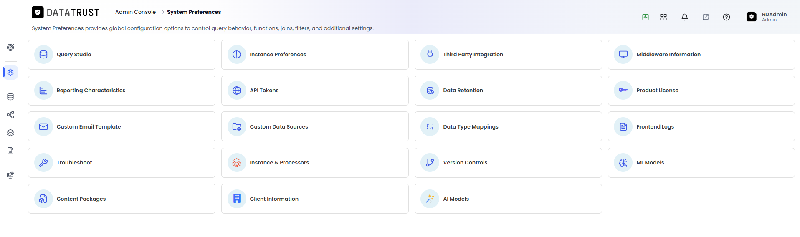Click the Middleware Information monitor icon
The image size is (800, 237).
pyautogui.click(x=623, y=55)
